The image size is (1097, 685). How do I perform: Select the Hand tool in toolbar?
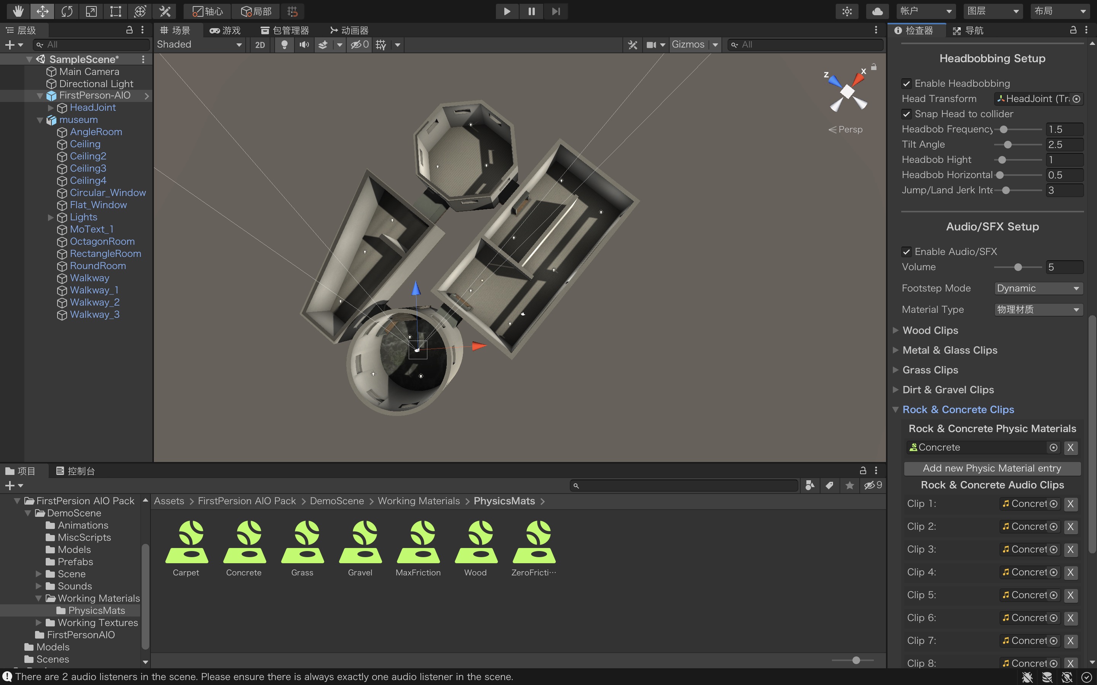coord(18,11)
